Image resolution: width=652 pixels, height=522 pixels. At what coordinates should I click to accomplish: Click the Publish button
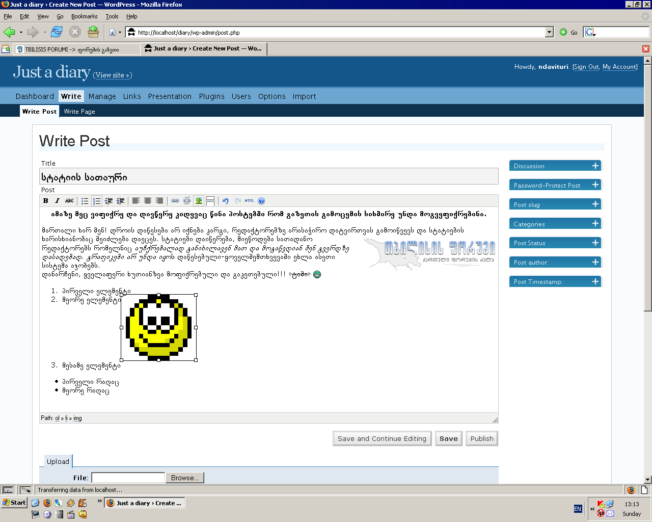(482, 438)
